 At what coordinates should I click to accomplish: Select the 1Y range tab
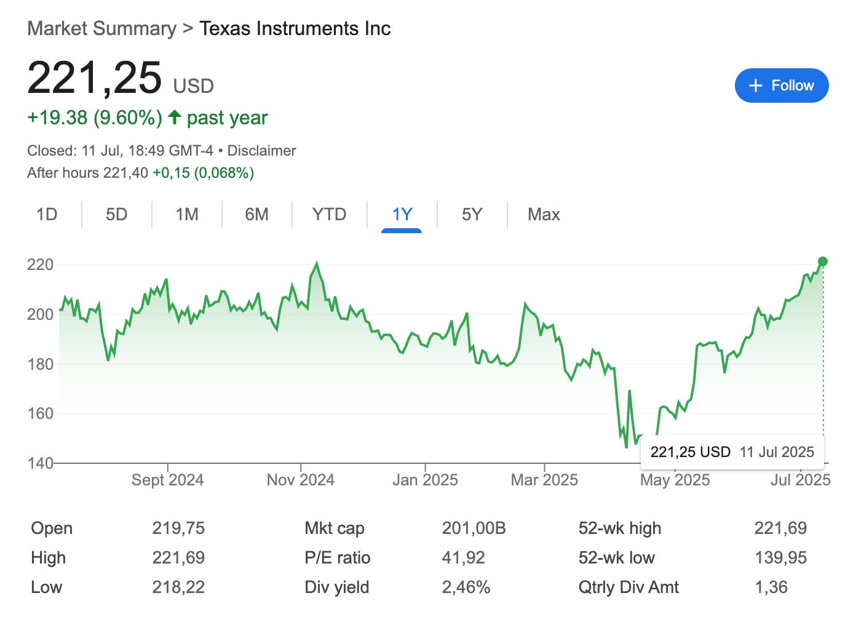[402, 214]
